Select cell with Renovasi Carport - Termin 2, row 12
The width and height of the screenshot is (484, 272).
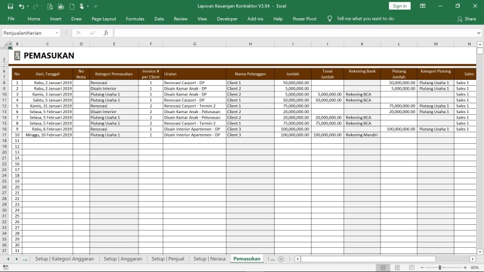tap(194, 106)
